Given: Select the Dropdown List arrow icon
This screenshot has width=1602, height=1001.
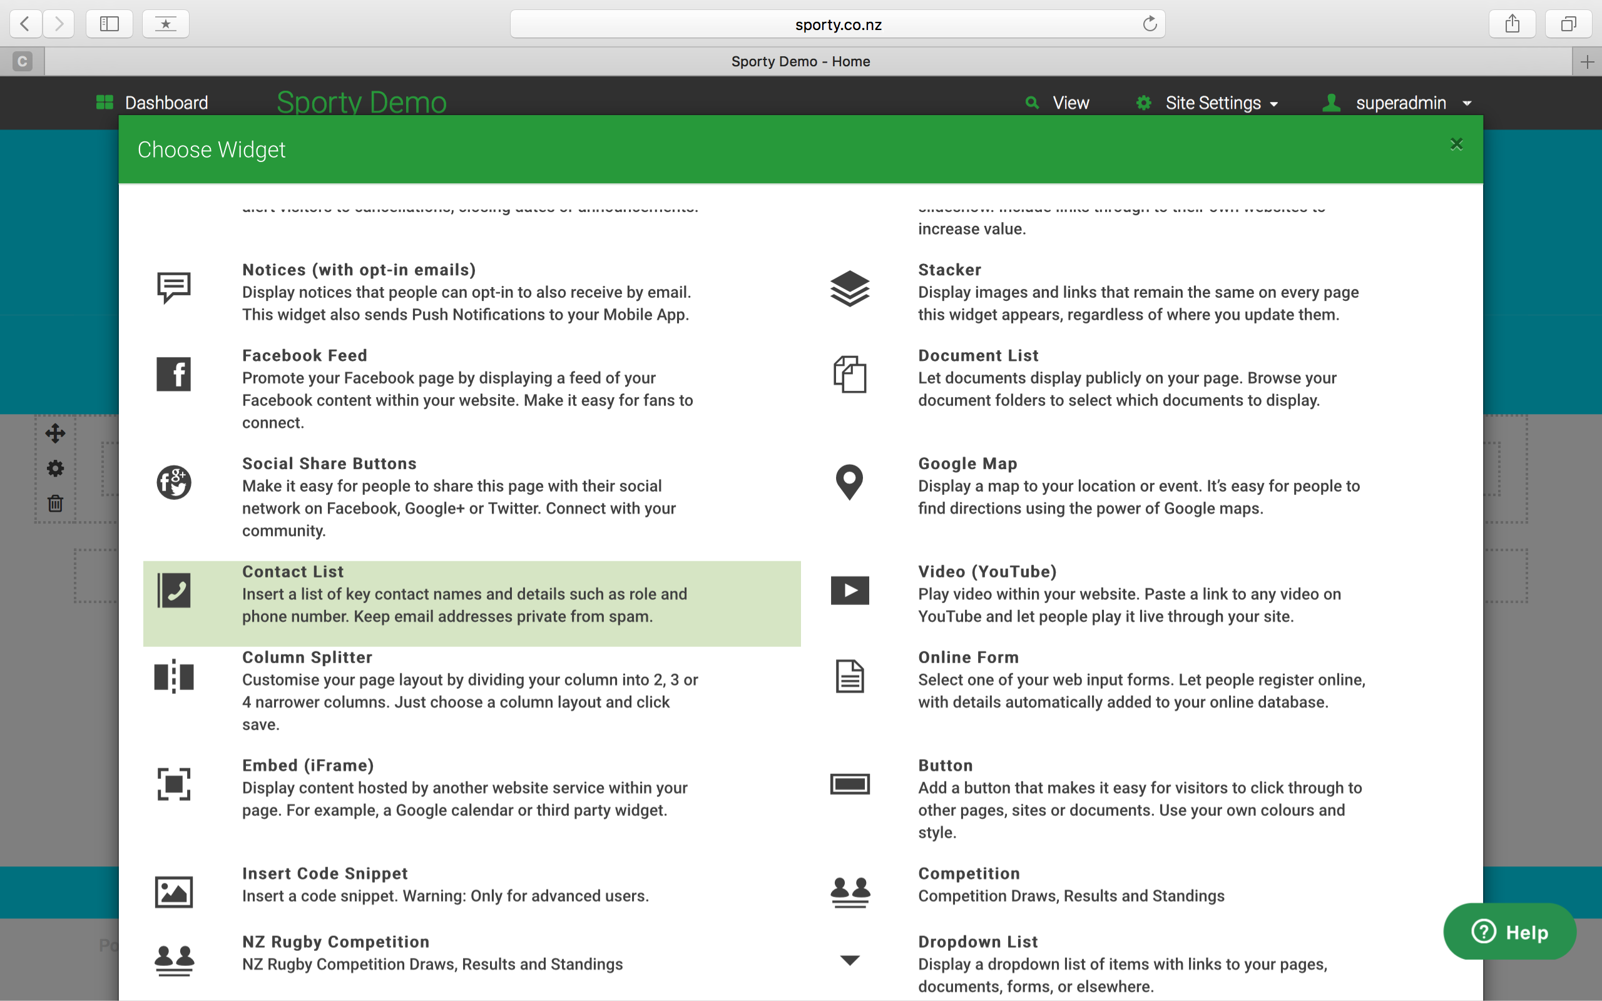Looking at the screenshot, I should pyautogui.click(x=850, y=960).
